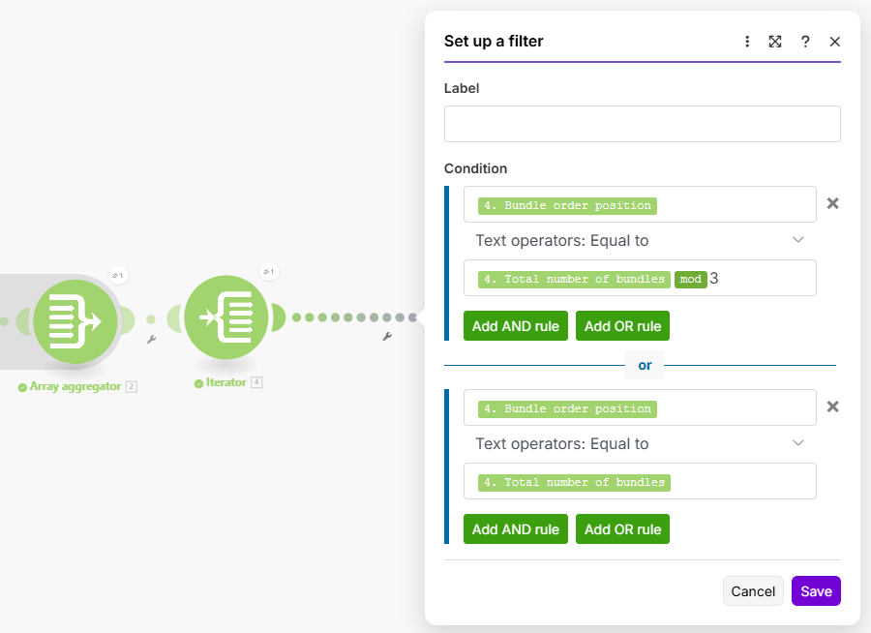Save the filter settings
This screenshot has height=633, width=871.
816,591
